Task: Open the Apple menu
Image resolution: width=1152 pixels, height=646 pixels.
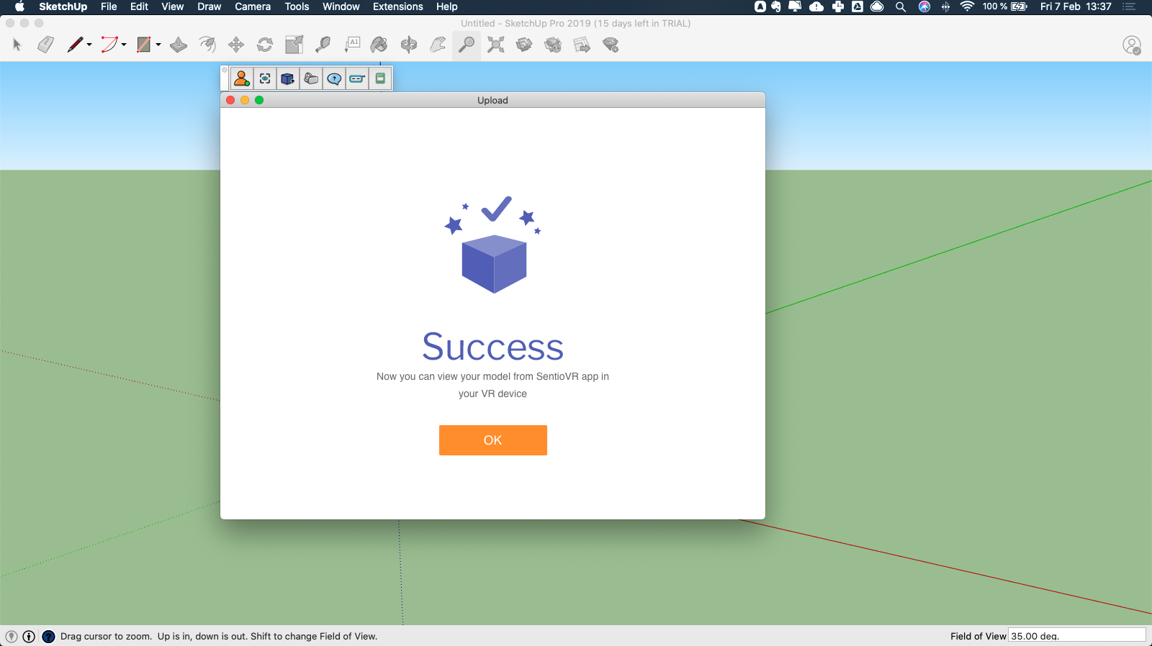Action: click(19, 6)
